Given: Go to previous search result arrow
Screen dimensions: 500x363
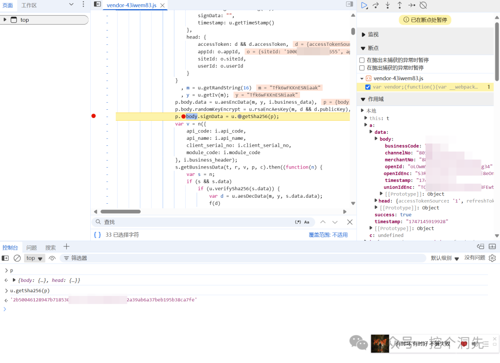Looking at the screenshot, I should point(323,222).
